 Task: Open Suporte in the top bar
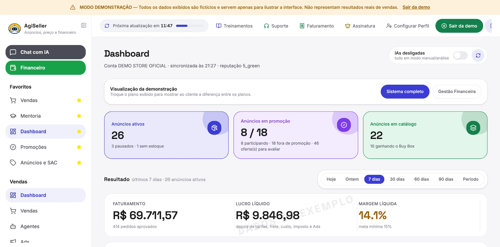[x=276, y=26]
